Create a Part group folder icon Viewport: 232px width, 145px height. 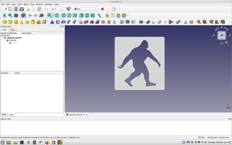[113, 15]
